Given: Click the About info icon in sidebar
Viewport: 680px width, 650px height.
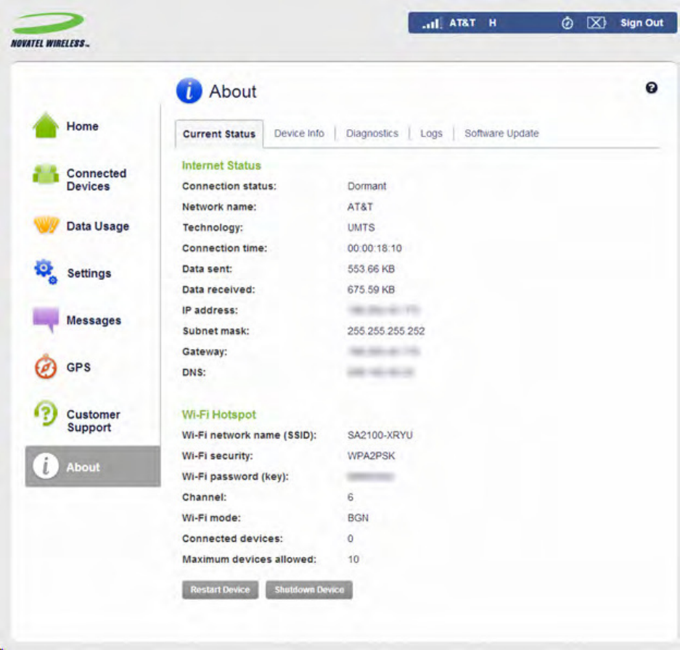Looking at the screenshot, I should tap(46, 466).
